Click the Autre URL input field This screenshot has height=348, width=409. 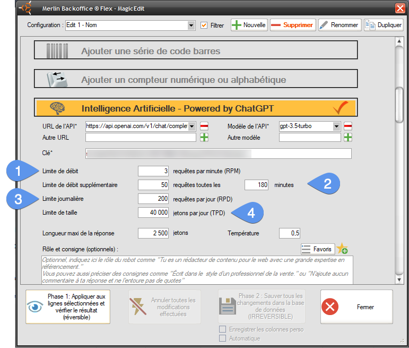pyautogui.click(x=141, y=138)
